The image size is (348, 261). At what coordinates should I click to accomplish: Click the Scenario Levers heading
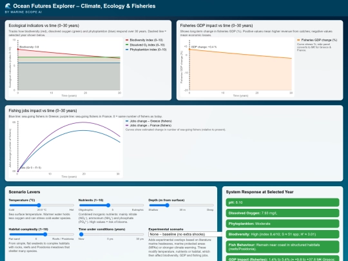click(x=24, y=192)
